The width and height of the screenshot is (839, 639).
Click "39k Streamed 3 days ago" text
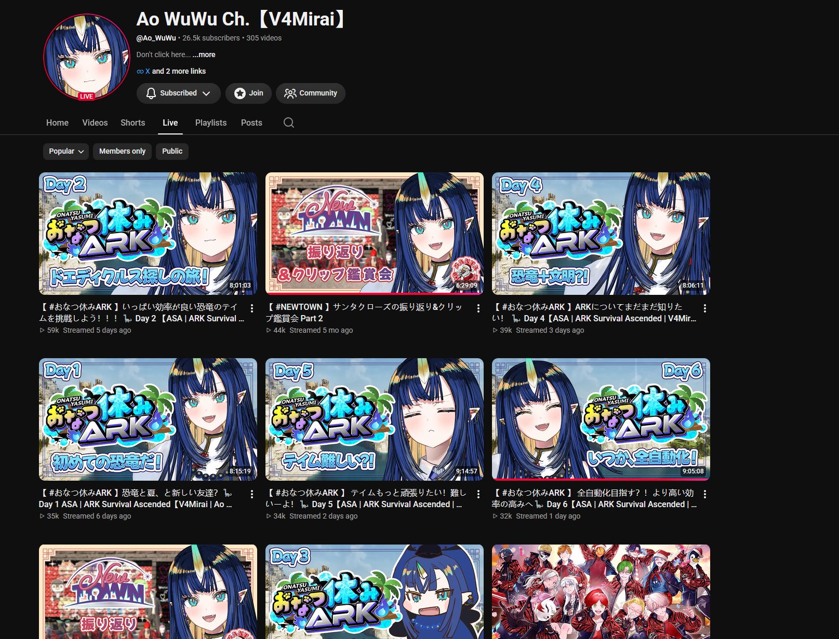538,330
